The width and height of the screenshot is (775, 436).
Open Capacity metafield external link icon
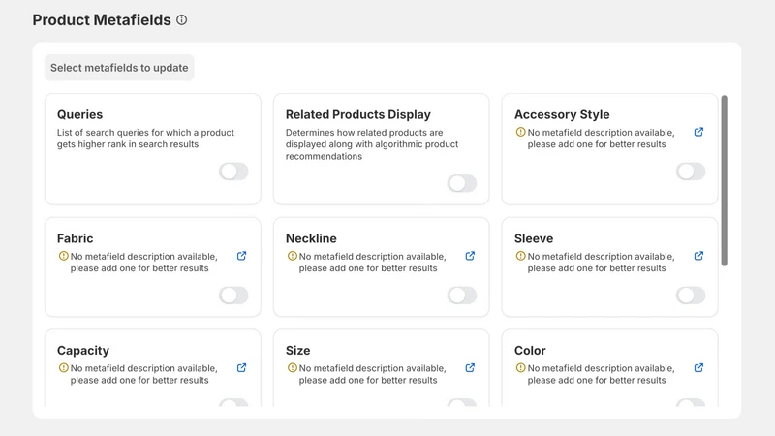[241, 368]
